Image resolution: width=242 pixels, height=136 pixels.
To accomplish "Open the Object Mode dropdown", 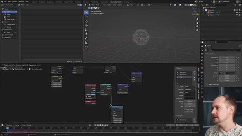I will point(95,5).
